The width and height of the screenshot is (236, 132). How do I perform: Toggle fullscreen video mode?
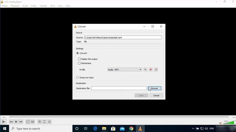click(x=28, y=122)
